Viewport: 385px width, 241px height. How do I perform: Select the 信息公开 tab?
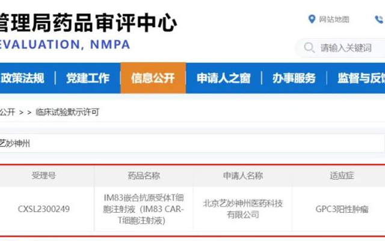point(153,78)
